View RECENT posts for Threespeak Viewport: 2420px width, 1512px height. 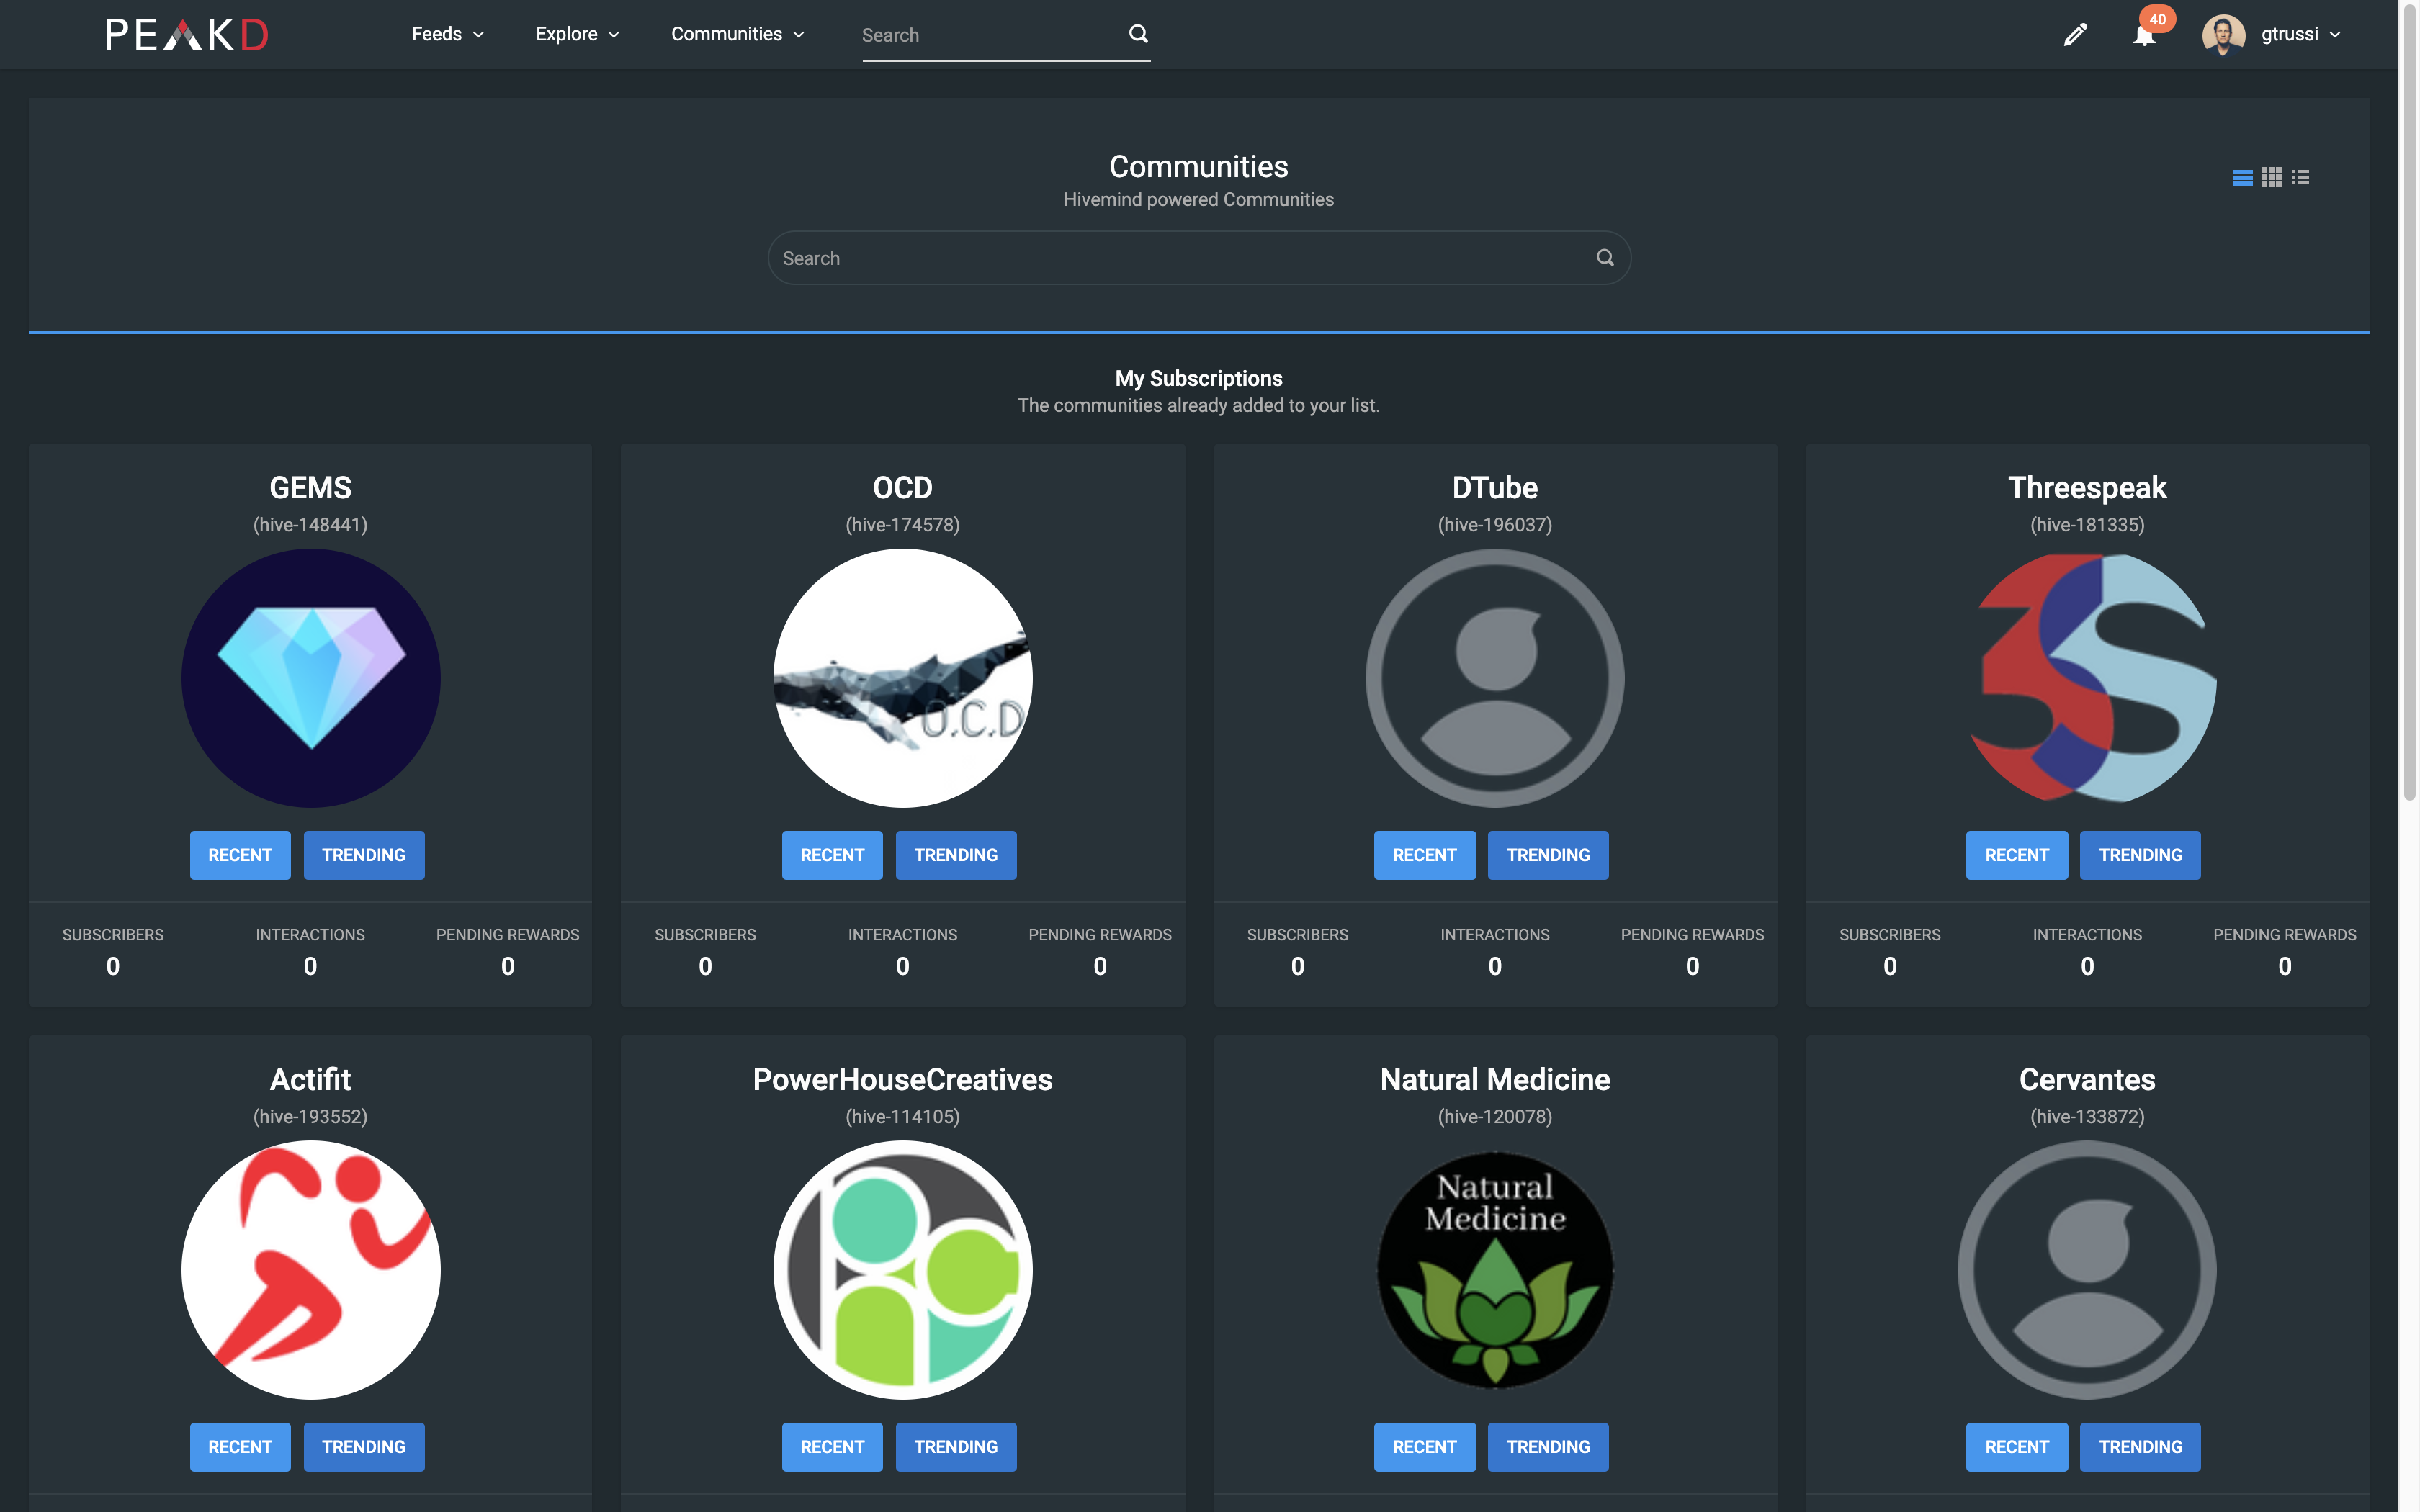click(x=2017, y=855)
